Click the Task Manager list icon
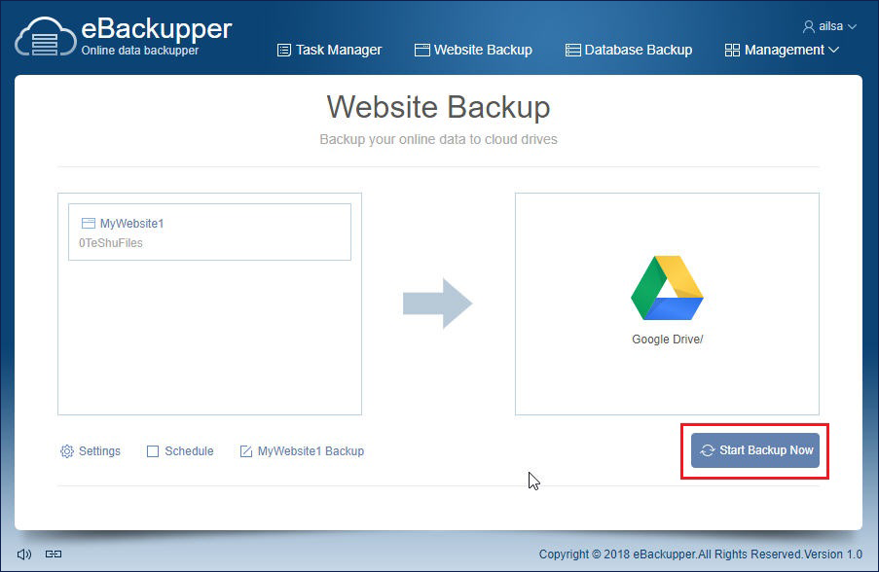This screenshot has height=572, width=879. pyautogui.click(x=284, y=50)
